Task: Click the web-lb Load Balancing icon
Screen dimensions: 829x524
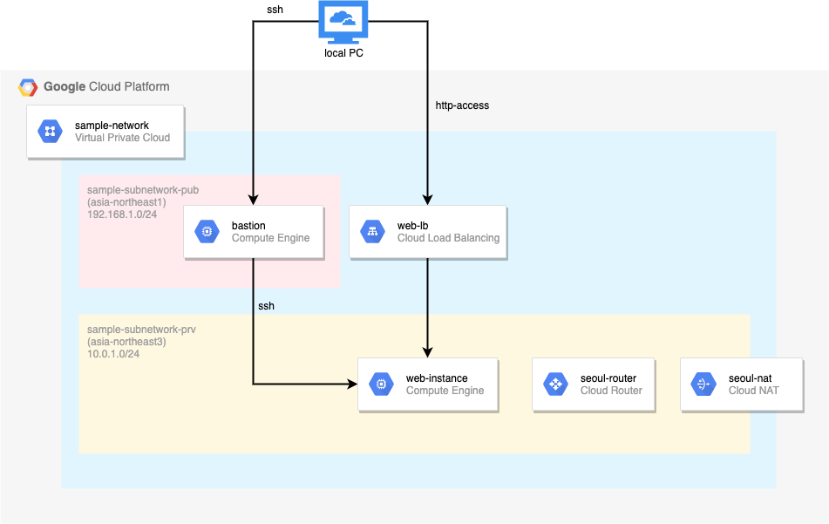Action: 373,232
